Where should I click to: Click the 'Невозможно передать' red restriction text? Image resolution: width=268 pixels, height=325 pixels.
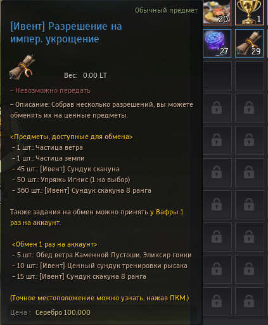tap(51, 90)
